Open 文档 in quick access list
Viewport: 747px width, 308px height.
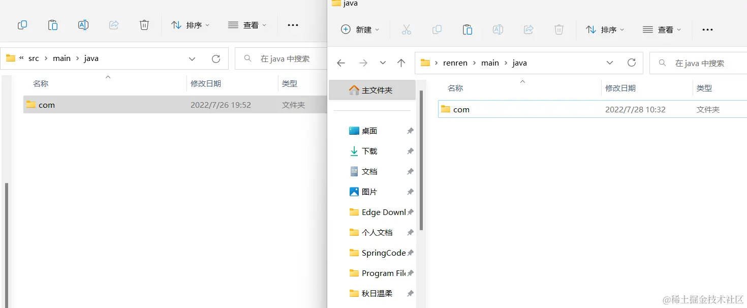click(369, 171)
